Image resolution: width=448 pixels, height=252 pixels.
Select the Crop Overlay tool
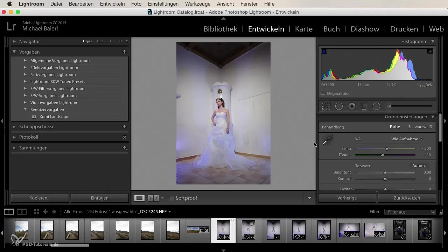coord(326,106)
